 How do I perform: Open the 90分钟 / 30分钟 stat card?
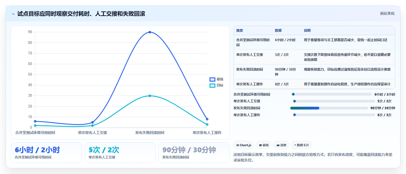click(194, 153)
